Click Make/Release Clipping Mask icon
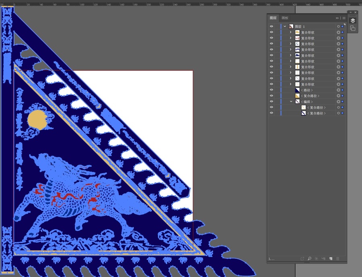Screen dimensions: 362x277 point(317,259)
